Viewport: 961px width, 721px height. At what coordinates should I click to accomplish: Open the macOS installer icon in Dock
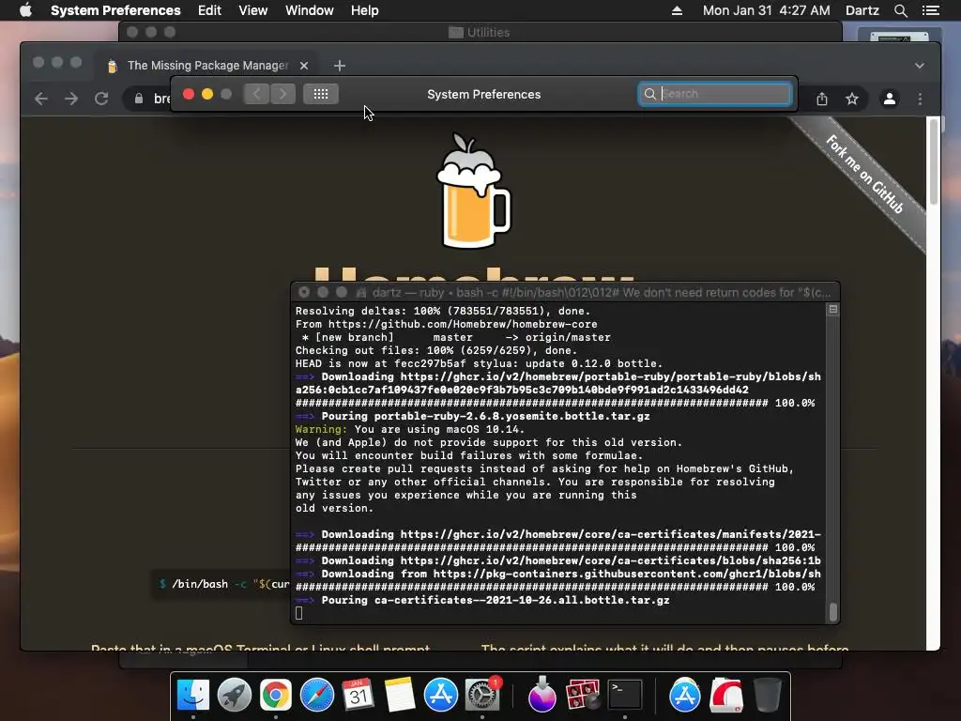542,695
